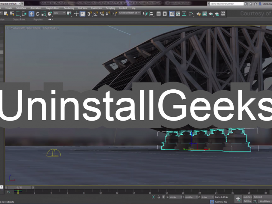Select the Select and Move tool
272x204 pixels.
tap(31, 14)
